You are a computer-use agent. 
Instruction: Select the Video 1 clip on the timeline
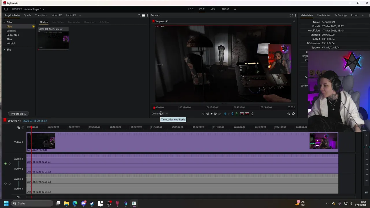point(182,142)
